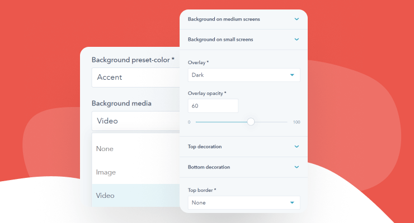Viewport: 414px width, 223px height.
Task: Click the caret arrow in the Top border field
Action: click(x=291, y=203)
